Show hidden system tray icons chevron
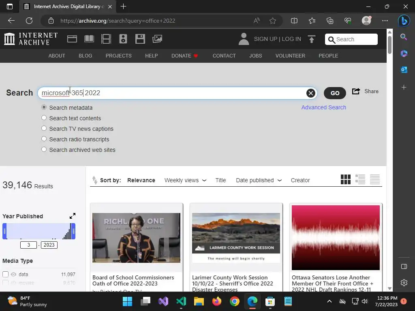 [329, 301]
